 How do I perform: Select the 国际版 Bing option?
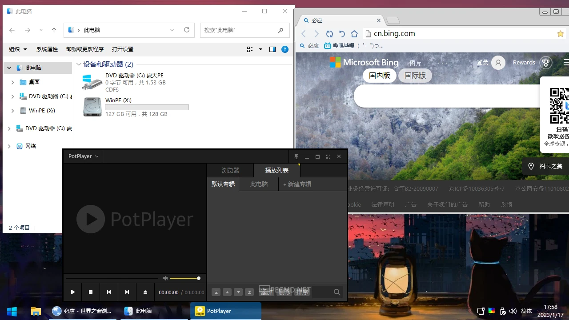click(415, 76)
